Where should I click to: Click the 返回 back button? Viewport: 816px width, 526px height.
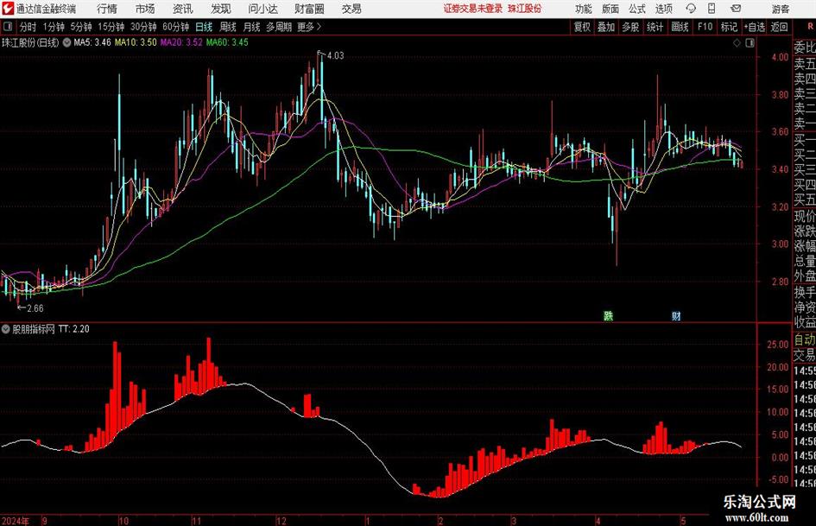tap(780, 27)
